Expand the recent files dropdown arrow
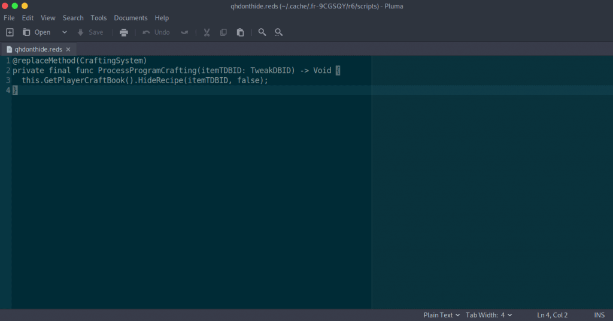The image size is (613, 321). (x=65, y=32)
